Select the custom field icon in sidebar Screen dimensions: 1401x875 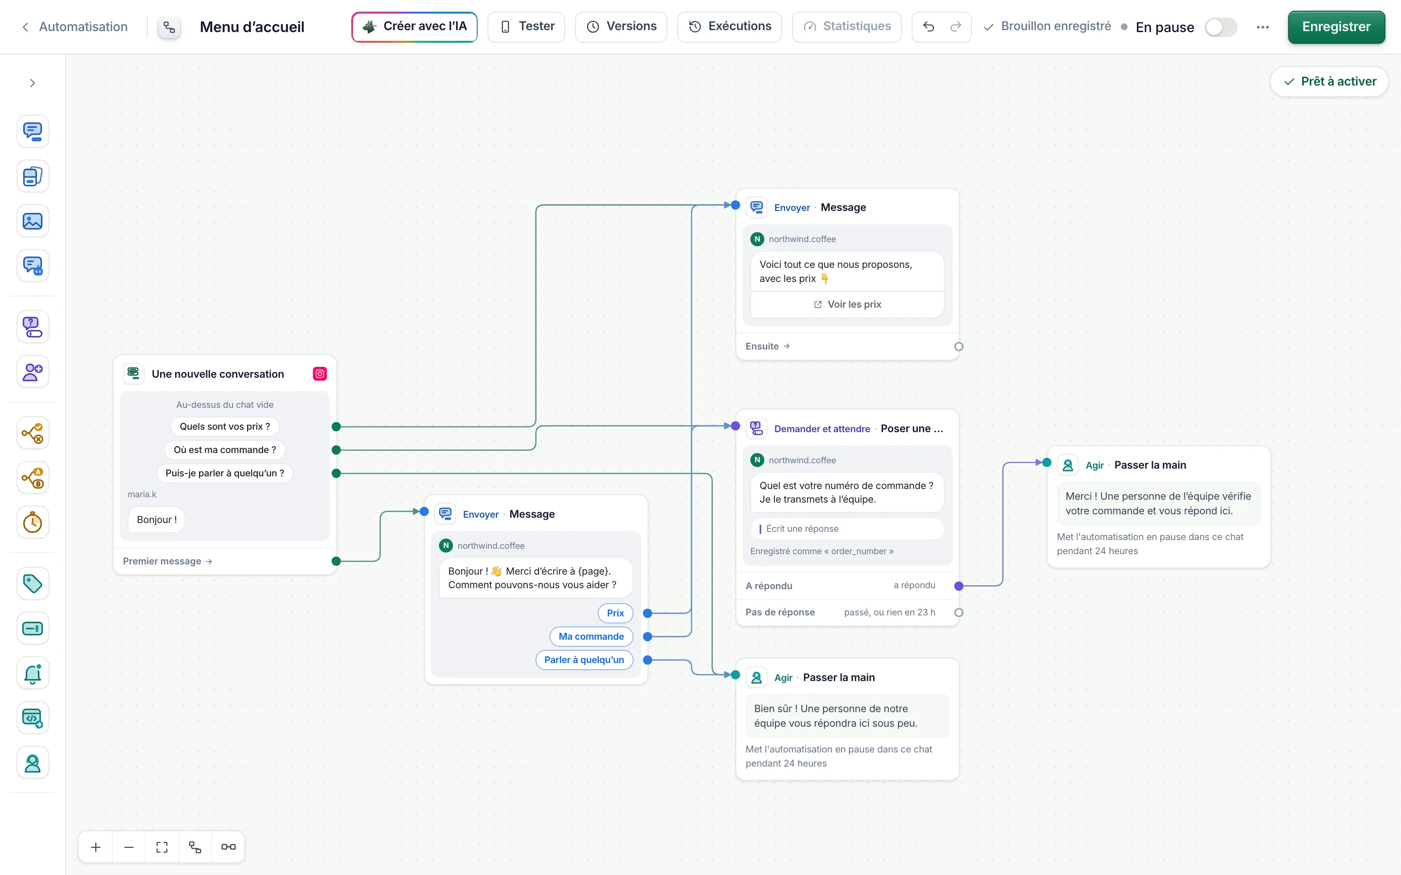(33, 629)
